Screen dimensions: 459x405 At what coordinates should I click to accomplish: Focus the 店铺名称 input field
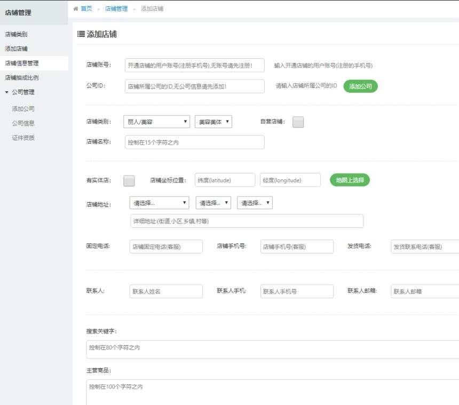(x=195, y=142)
